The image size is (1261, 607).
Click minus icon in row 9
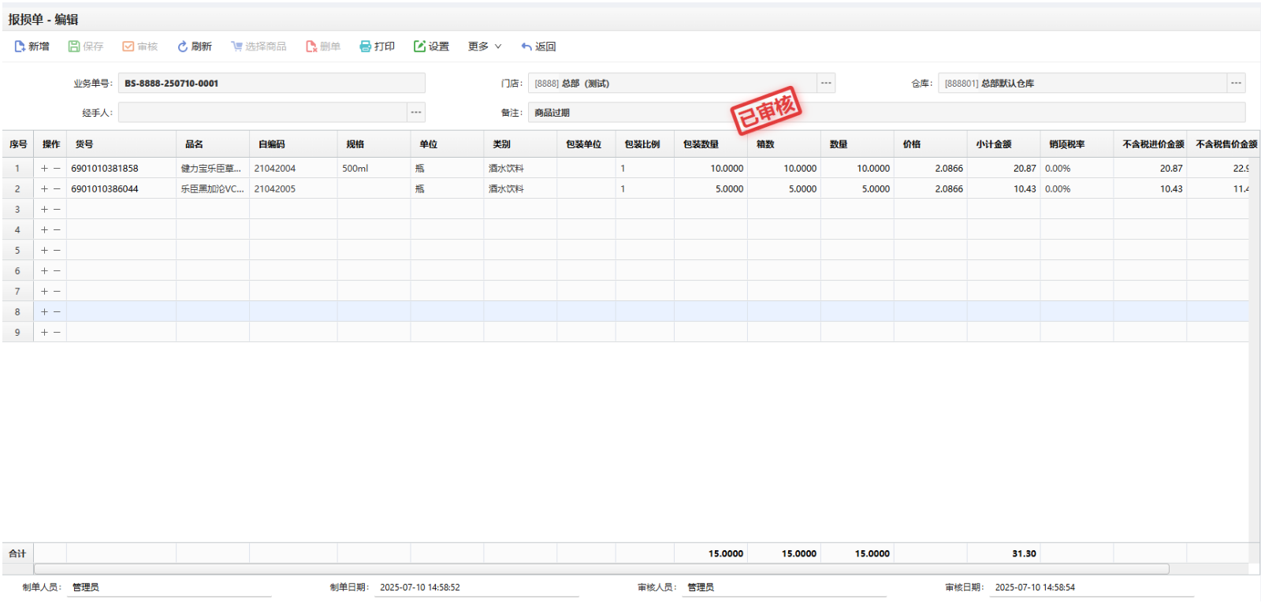tap(57, 333)
